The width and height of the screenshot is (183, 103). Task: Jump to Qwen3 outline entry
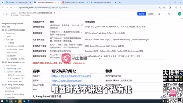point(7,36)
